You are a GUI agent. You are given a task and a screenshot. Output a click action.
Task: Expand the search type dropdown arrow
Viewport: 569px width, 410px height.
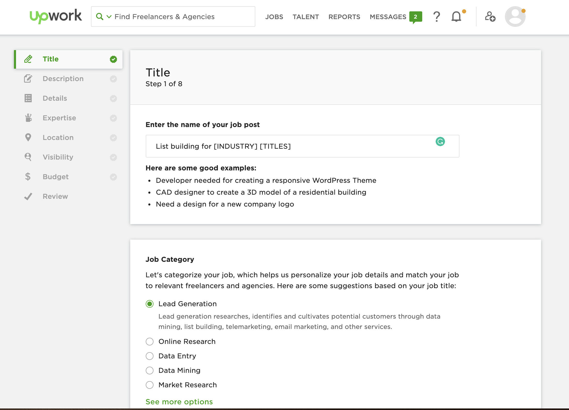coord(109,17)
